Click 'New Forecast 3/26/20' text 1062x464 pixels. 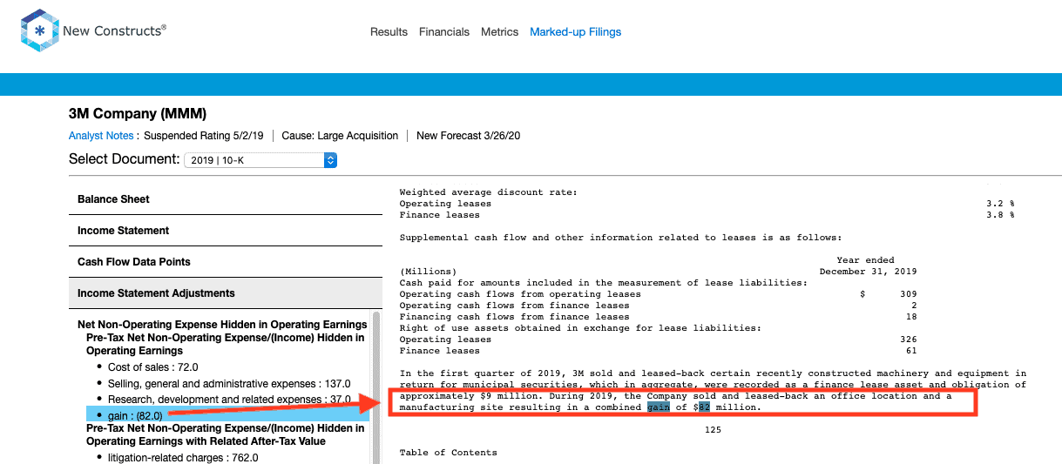(469, 136)
